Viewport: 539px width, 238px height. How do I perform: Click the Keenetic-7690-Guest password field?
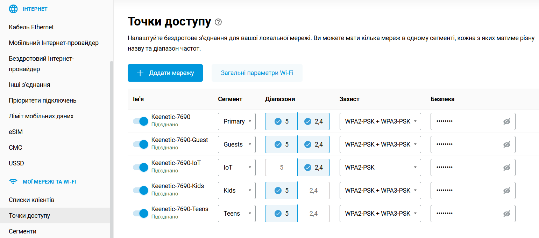point(473,144)
